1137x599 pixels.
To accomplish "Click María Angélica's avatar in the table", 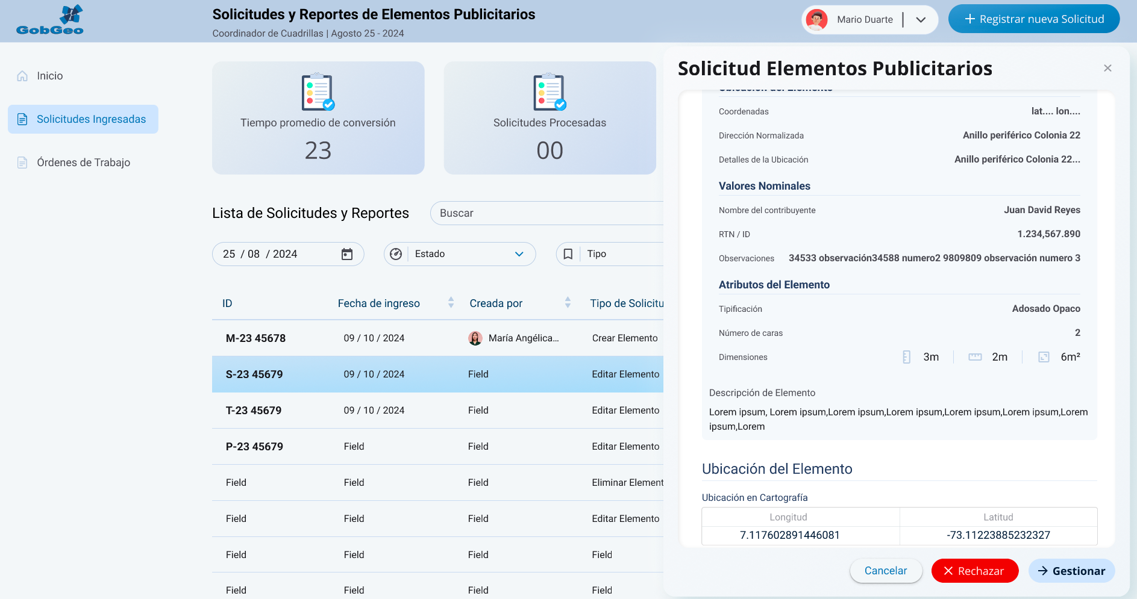I will pyautogui.click(x=475, y=338).
